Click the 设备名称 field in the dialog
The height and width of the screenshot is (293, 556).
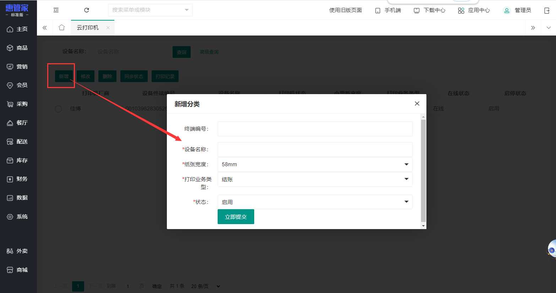315,150
